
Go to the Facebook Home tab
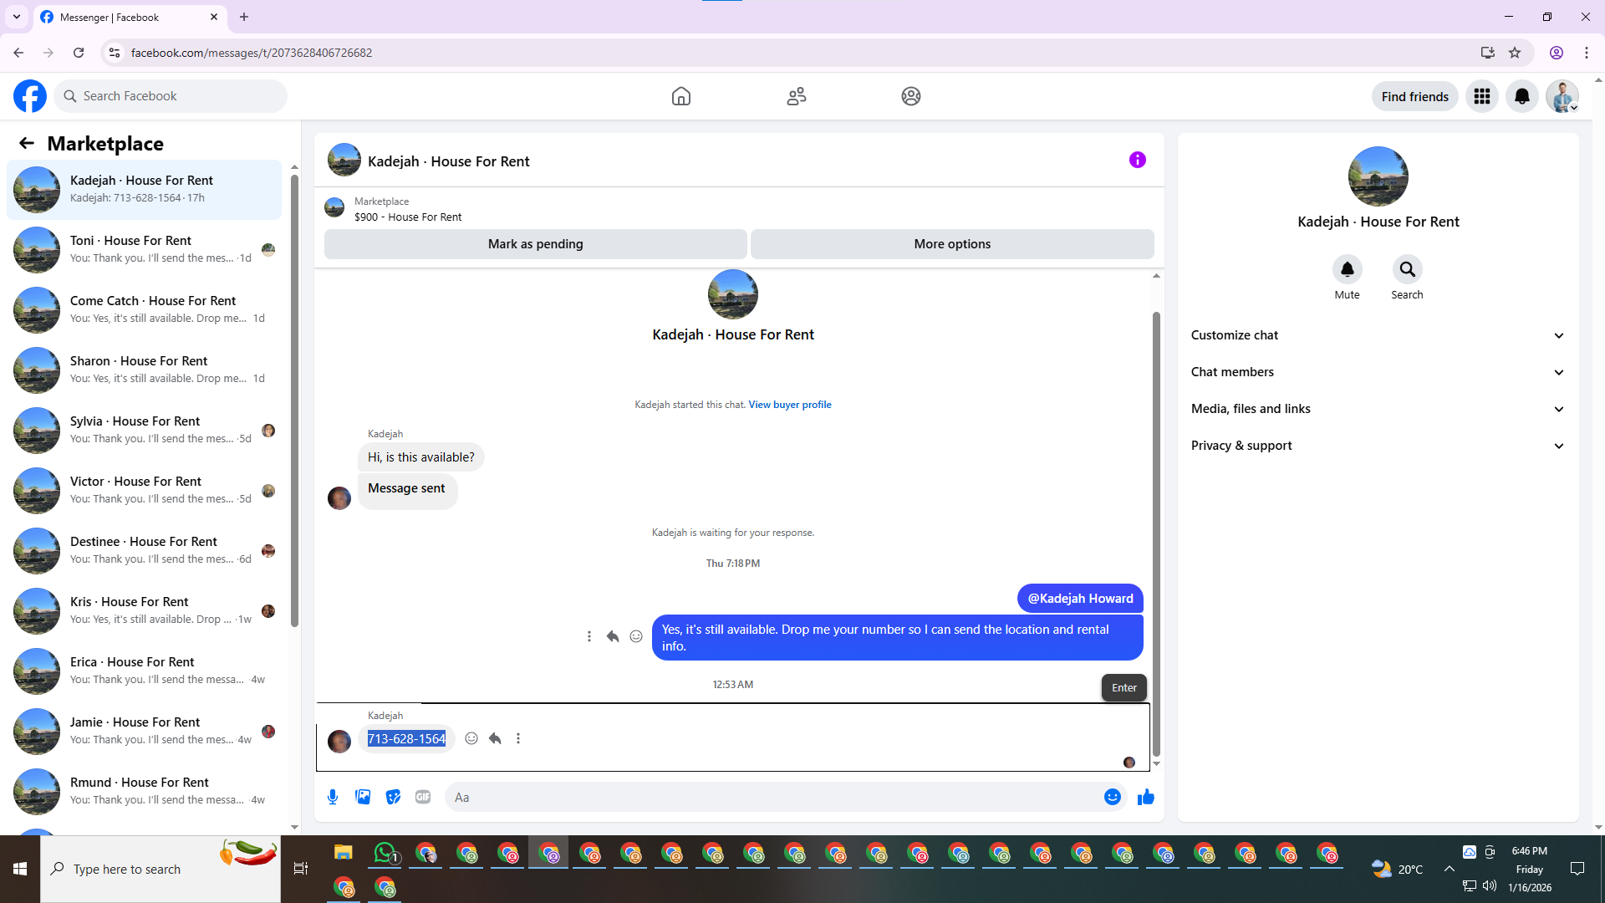pos(680,96)
